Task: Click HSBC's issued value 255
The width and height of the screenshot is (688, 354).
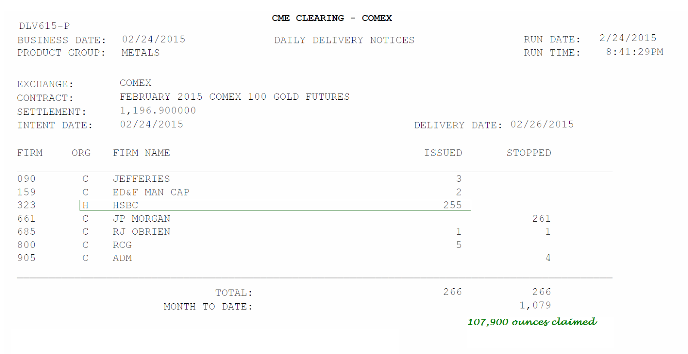Action: tap(452, 205)
